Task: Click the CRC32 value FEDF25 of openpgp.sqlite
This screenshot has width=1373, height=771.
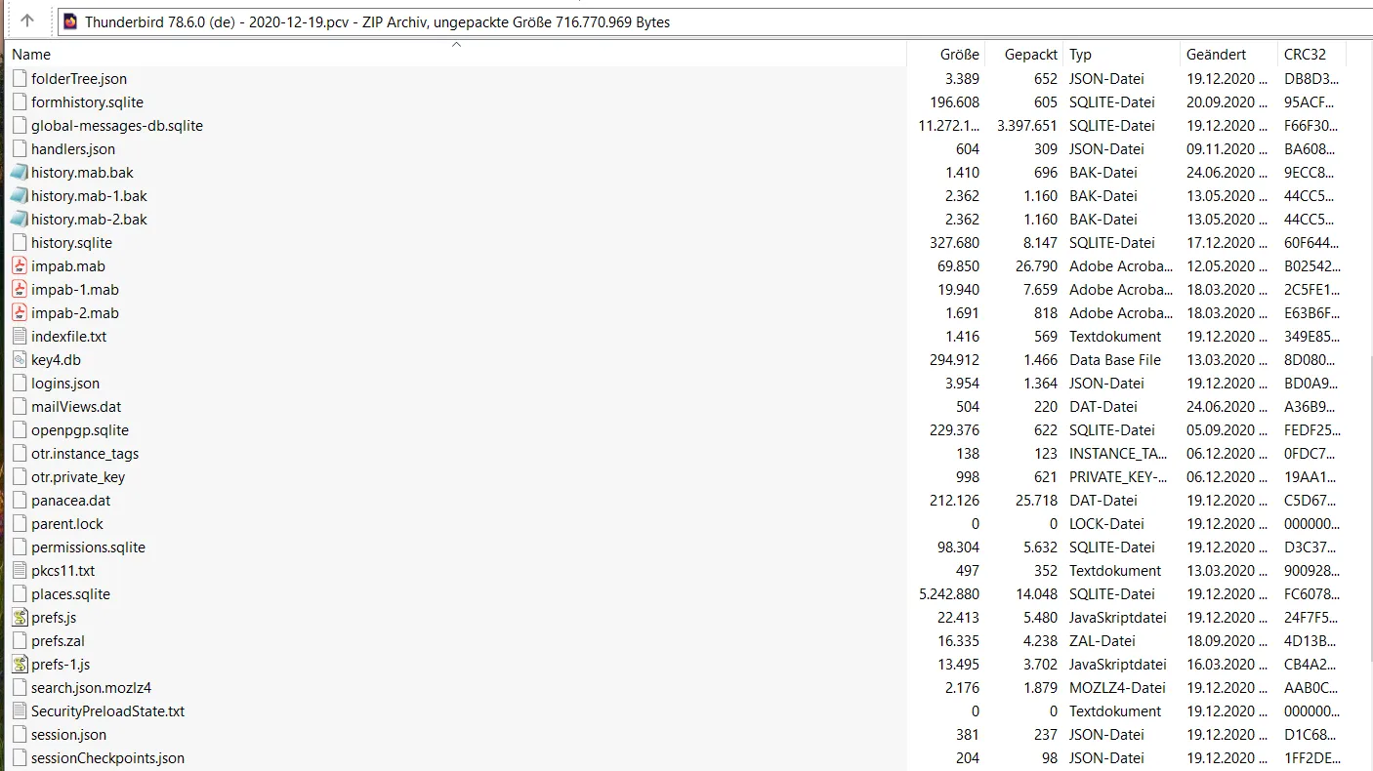Action: (1311, 429)
